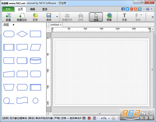The width and height of the screenshot is (156, 122).
Task: Pick the database cylinder shape
Action: 35,60
